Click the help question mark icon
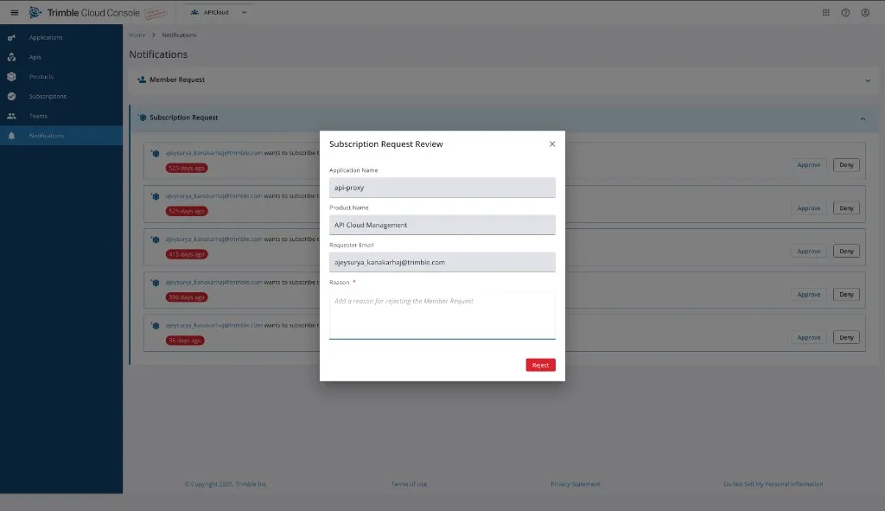Screen dimensions: 885x511 (x=845, y=12)
